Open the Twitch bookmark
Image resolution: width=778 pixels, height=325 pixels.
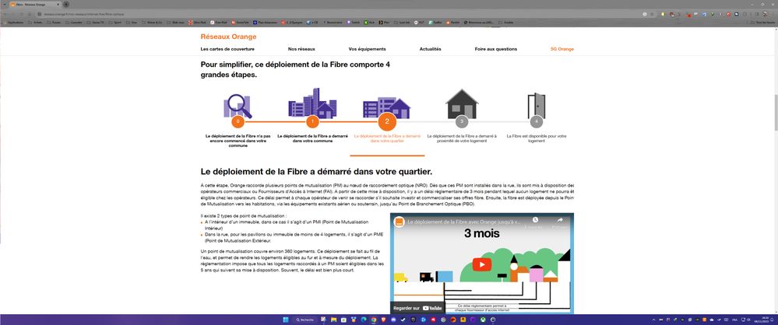coord(353,23)
